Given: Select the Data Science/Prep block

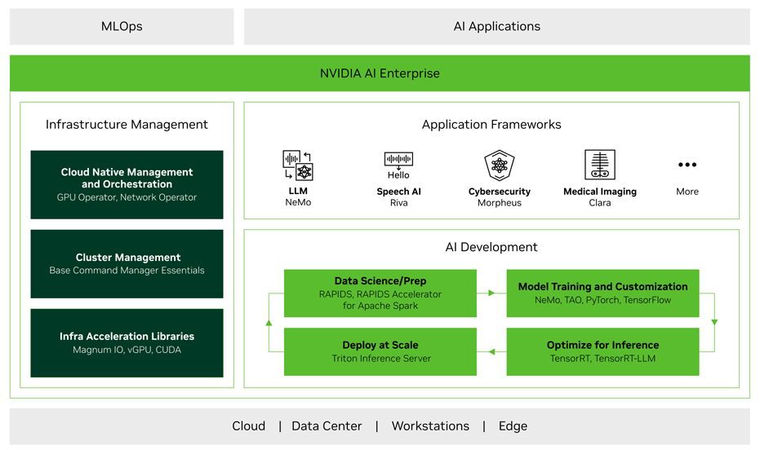Looking at the screenshot, I should point(380,293).
